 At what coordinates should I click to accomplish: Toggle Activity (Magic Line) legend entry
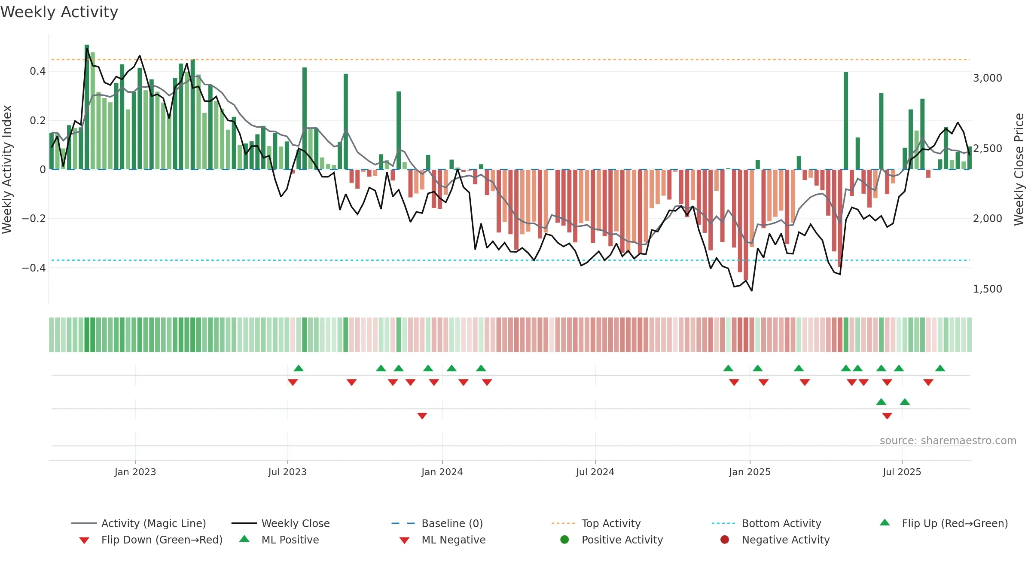(x=139, y=523)
